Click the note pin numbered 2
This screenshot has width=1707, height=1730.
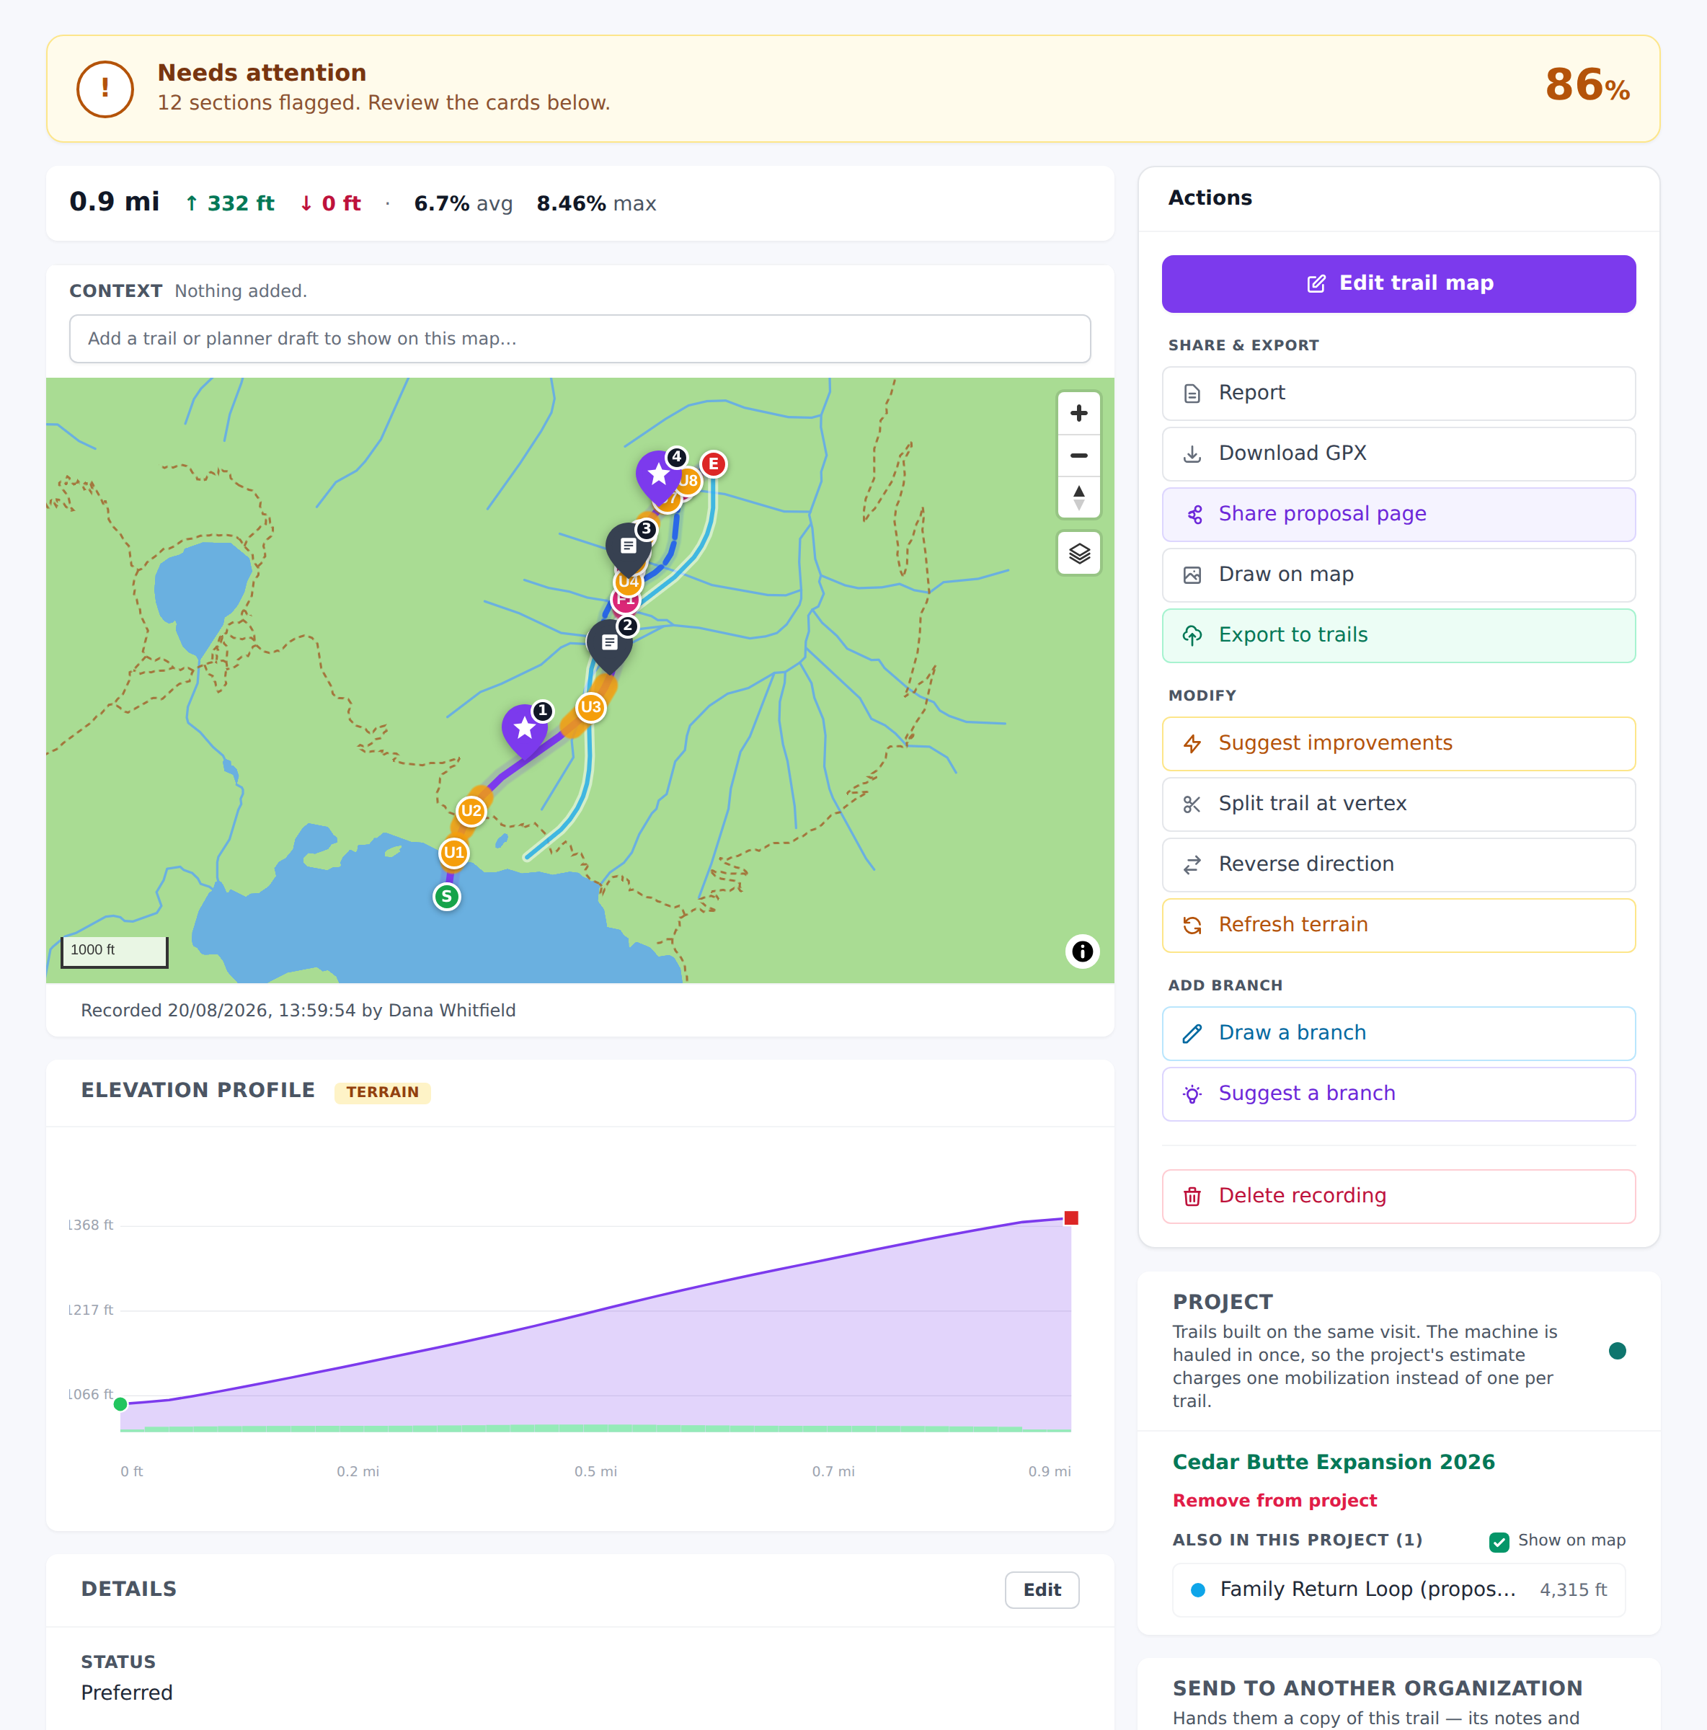point(610,644)
